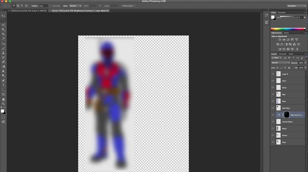Hide the Red layer

(x=273, y=94)
